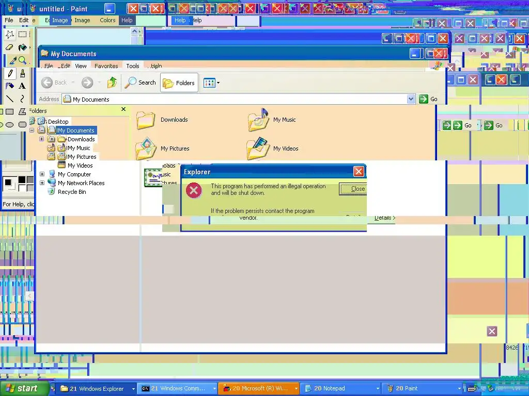Open the Views dropdown in toolbar
The height and width of the screenshot is (396, 529).
(211, 82)
